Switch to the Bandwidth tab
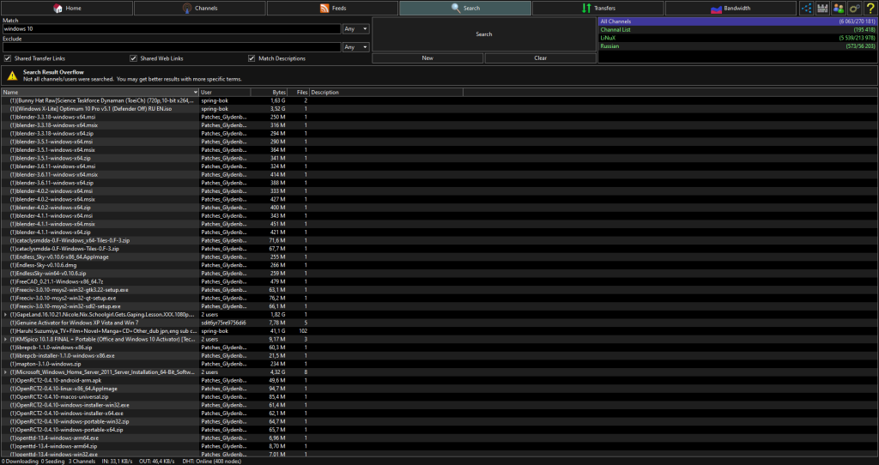 tap(731, 8)
